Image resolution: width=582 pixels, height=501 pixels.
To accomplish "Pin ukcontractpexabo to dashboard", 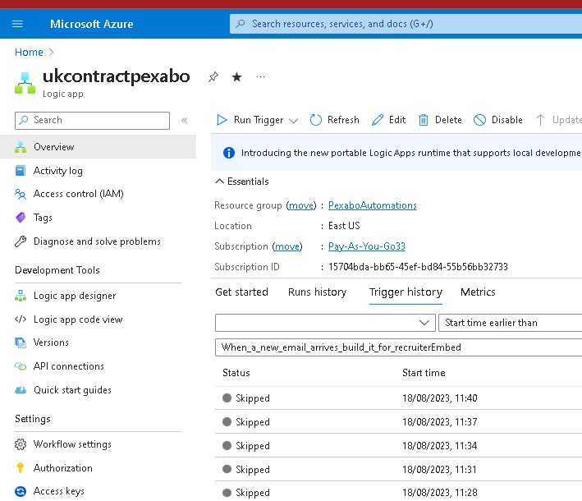I will (213, 77).
